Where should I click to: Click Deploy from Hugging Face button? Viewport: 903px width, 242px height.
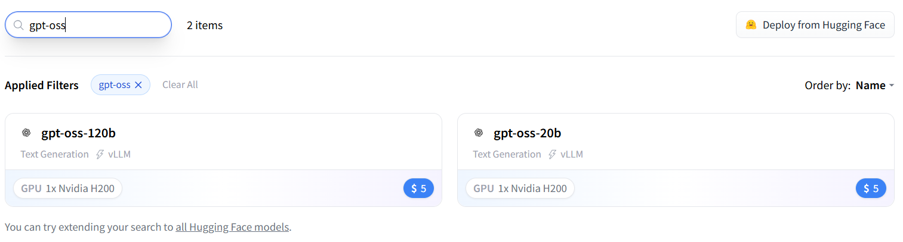coord(815,25)
